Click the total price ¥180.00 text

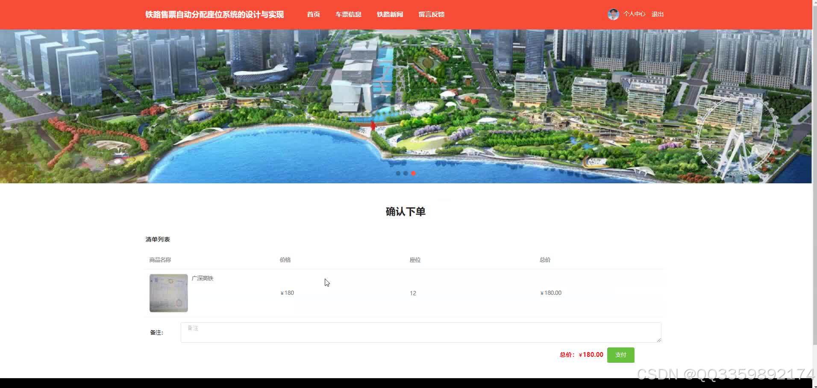coord(591,355)
